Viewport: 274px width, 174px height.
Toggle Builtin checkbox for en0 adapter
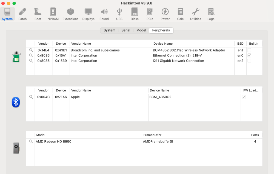(x=249, y=55)
